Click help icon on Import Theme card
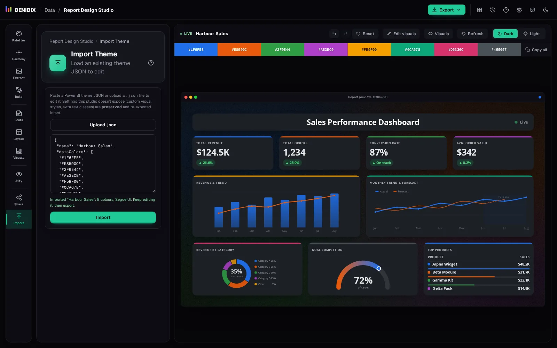Screen dimensions: 557x348 point(151,63)
